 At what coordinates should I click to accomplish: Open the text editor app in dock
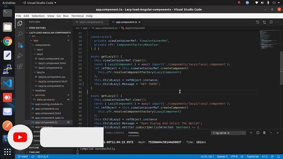click(8, 55)
